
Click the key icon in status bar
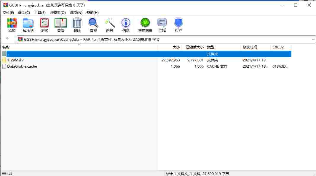point(10,174)
